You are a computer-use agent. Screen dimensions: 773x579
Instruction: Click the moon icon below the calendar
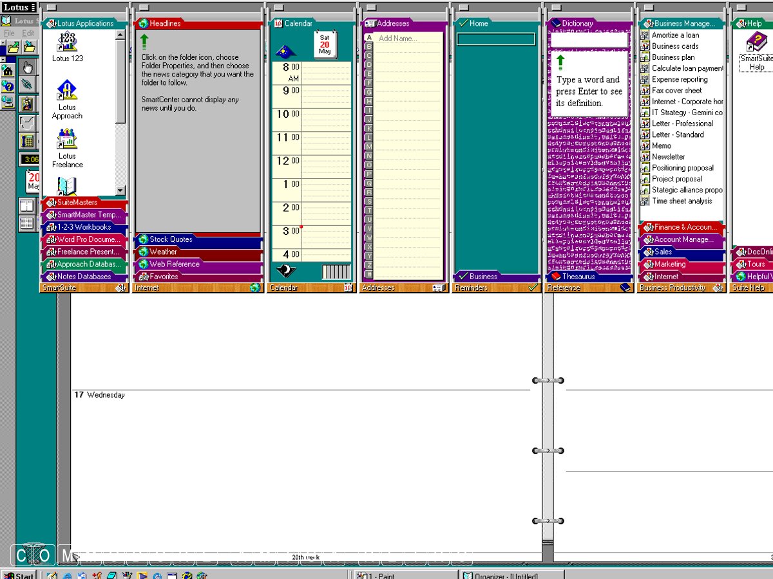pyautogui.click(x=286, y=271)
